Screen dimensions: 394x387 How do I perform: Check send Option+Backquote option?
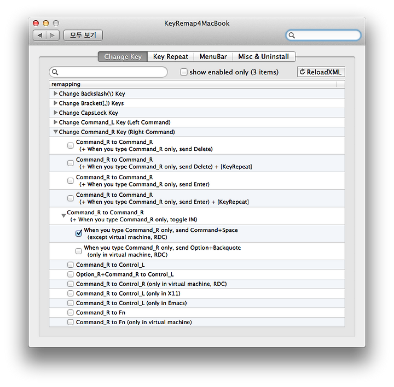(x=79, y=251)
